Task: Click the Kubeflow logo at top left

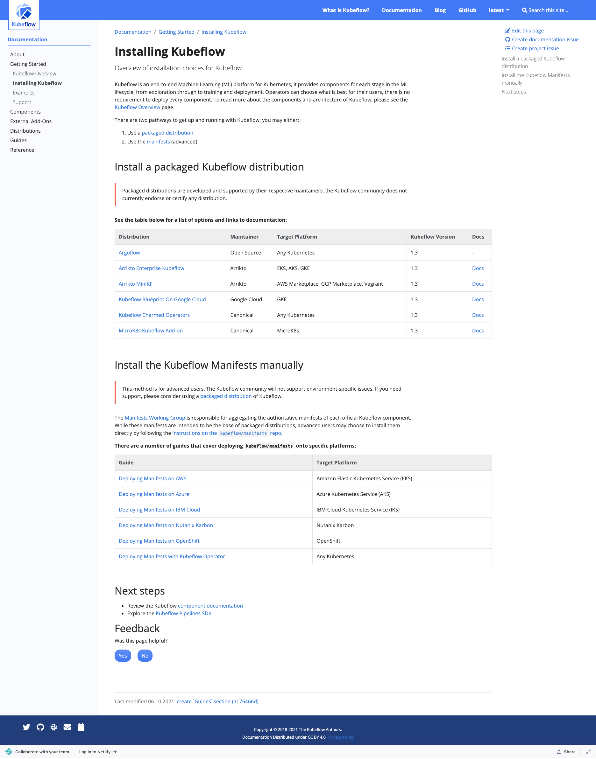Action: point(23,14)
